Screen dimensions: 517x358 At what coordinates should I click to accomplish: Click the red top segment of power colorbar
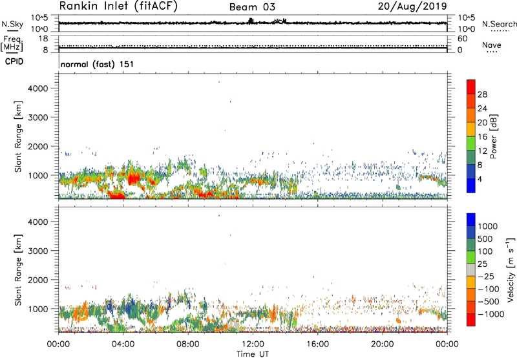[x=471, y=87]
